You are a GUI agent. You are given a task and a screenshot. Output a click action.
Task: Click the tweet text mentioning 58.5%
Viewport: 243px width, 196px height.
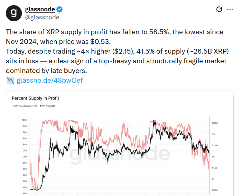[x=114, y=32]
